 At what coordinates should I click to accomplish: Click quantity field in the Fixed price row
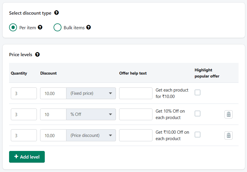click(24, 93)
